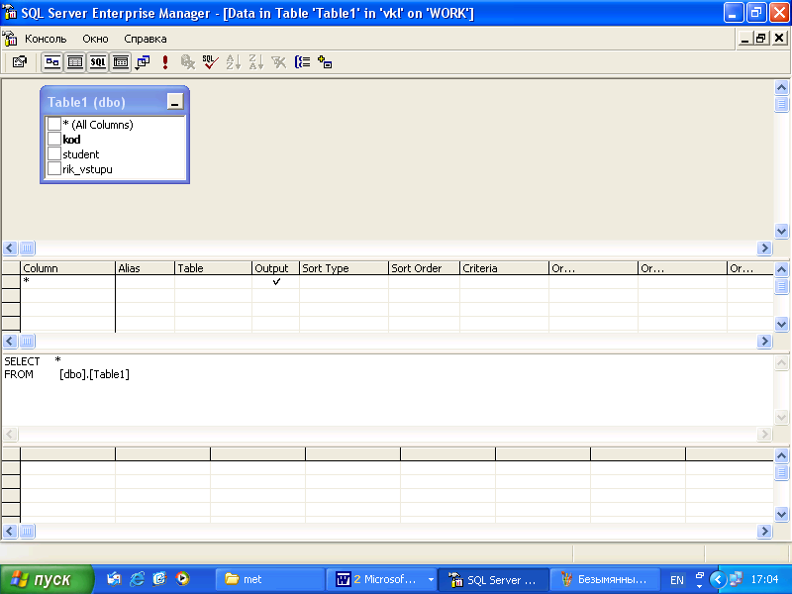The image size is (792, 594).
Task: Click results pane scroll down arrow
Action: (781, 514)
